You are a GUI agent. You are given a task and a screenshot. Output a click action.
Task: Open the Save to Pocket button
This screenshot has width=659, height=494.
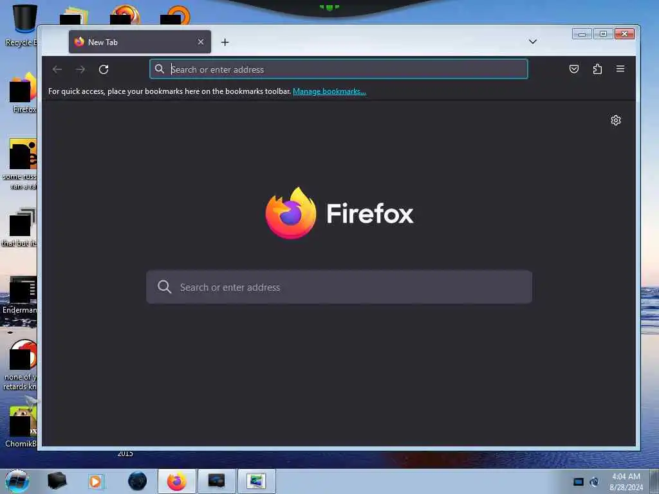[573, 69]
